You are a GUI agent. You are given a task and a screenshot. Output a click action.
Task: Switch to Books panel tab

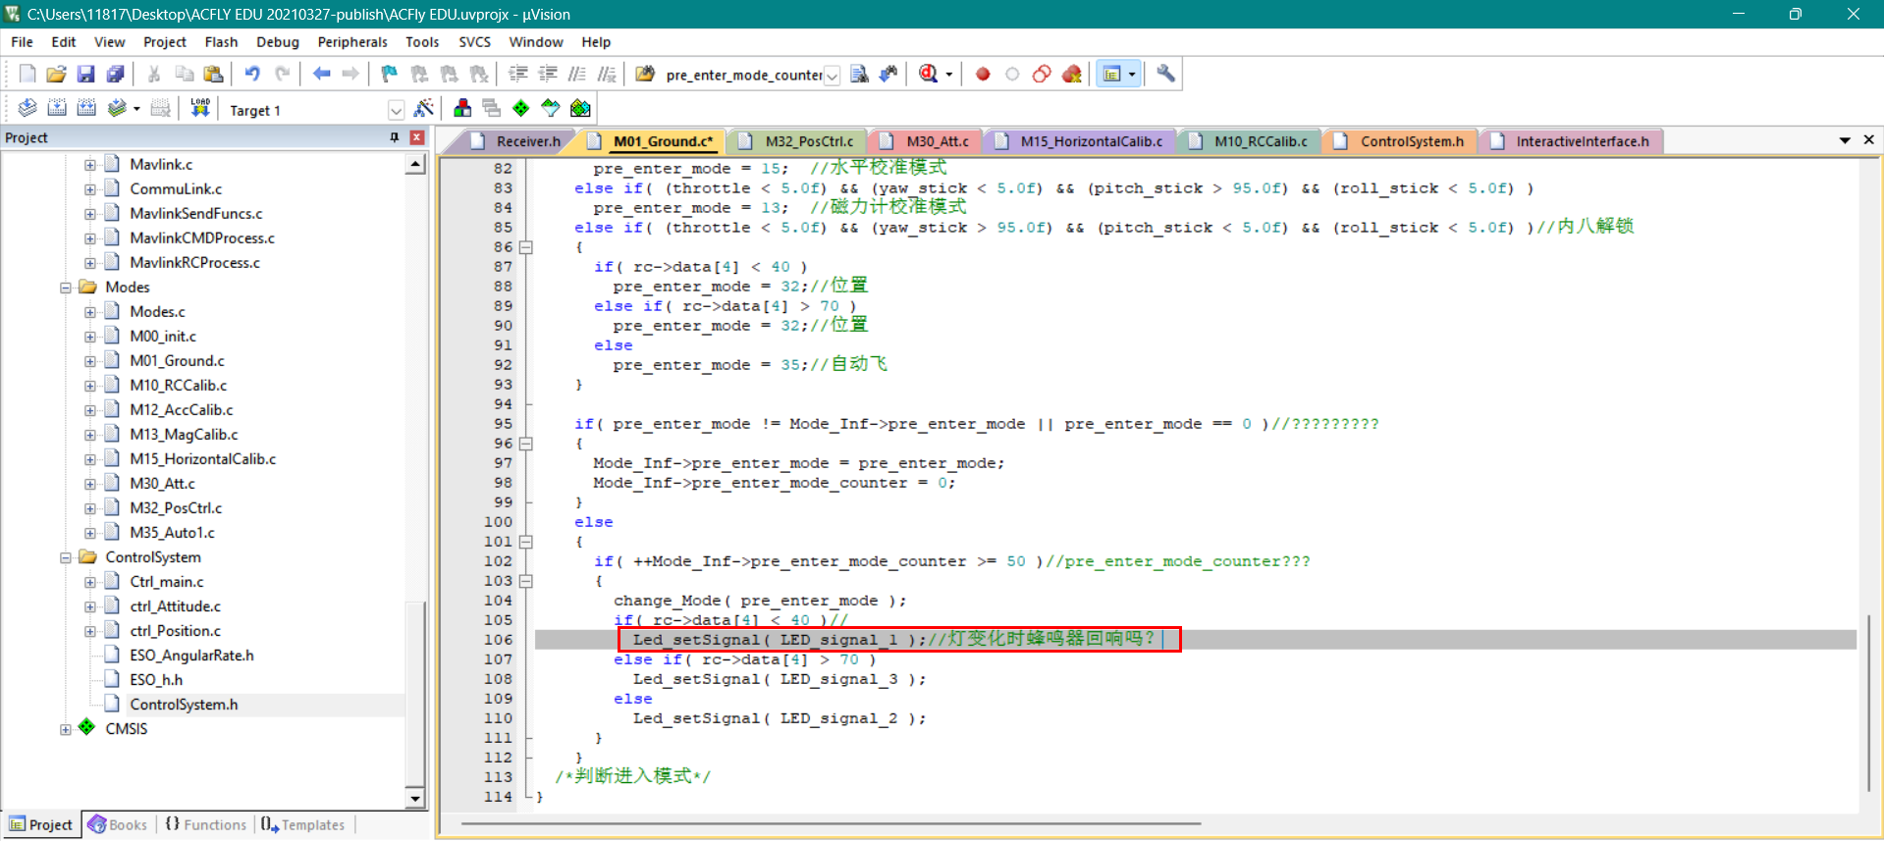tap(118, 824)
